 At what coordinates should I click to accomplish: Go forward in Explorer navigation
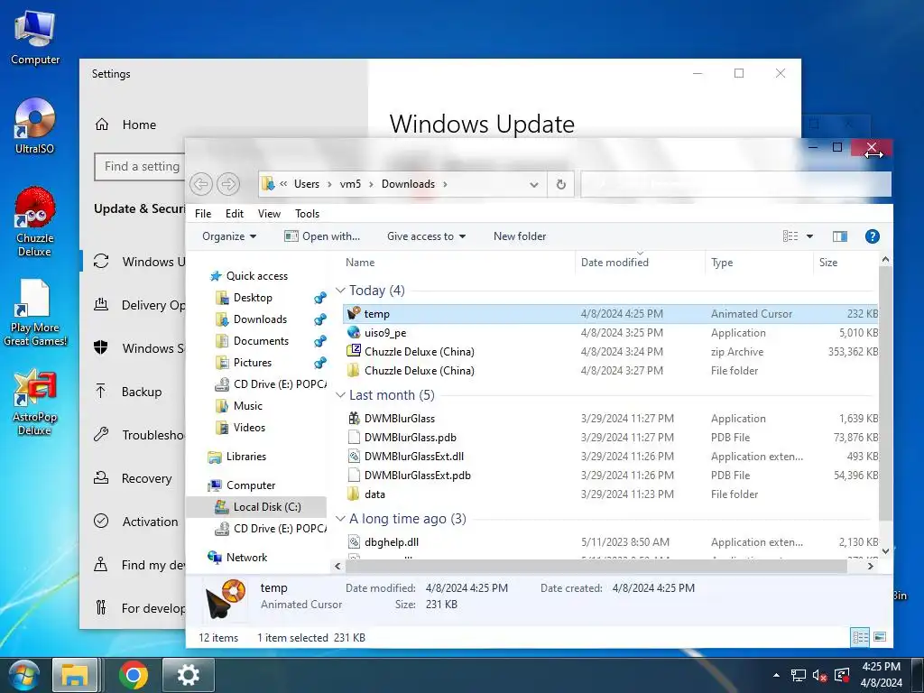[x=228, y=184]
